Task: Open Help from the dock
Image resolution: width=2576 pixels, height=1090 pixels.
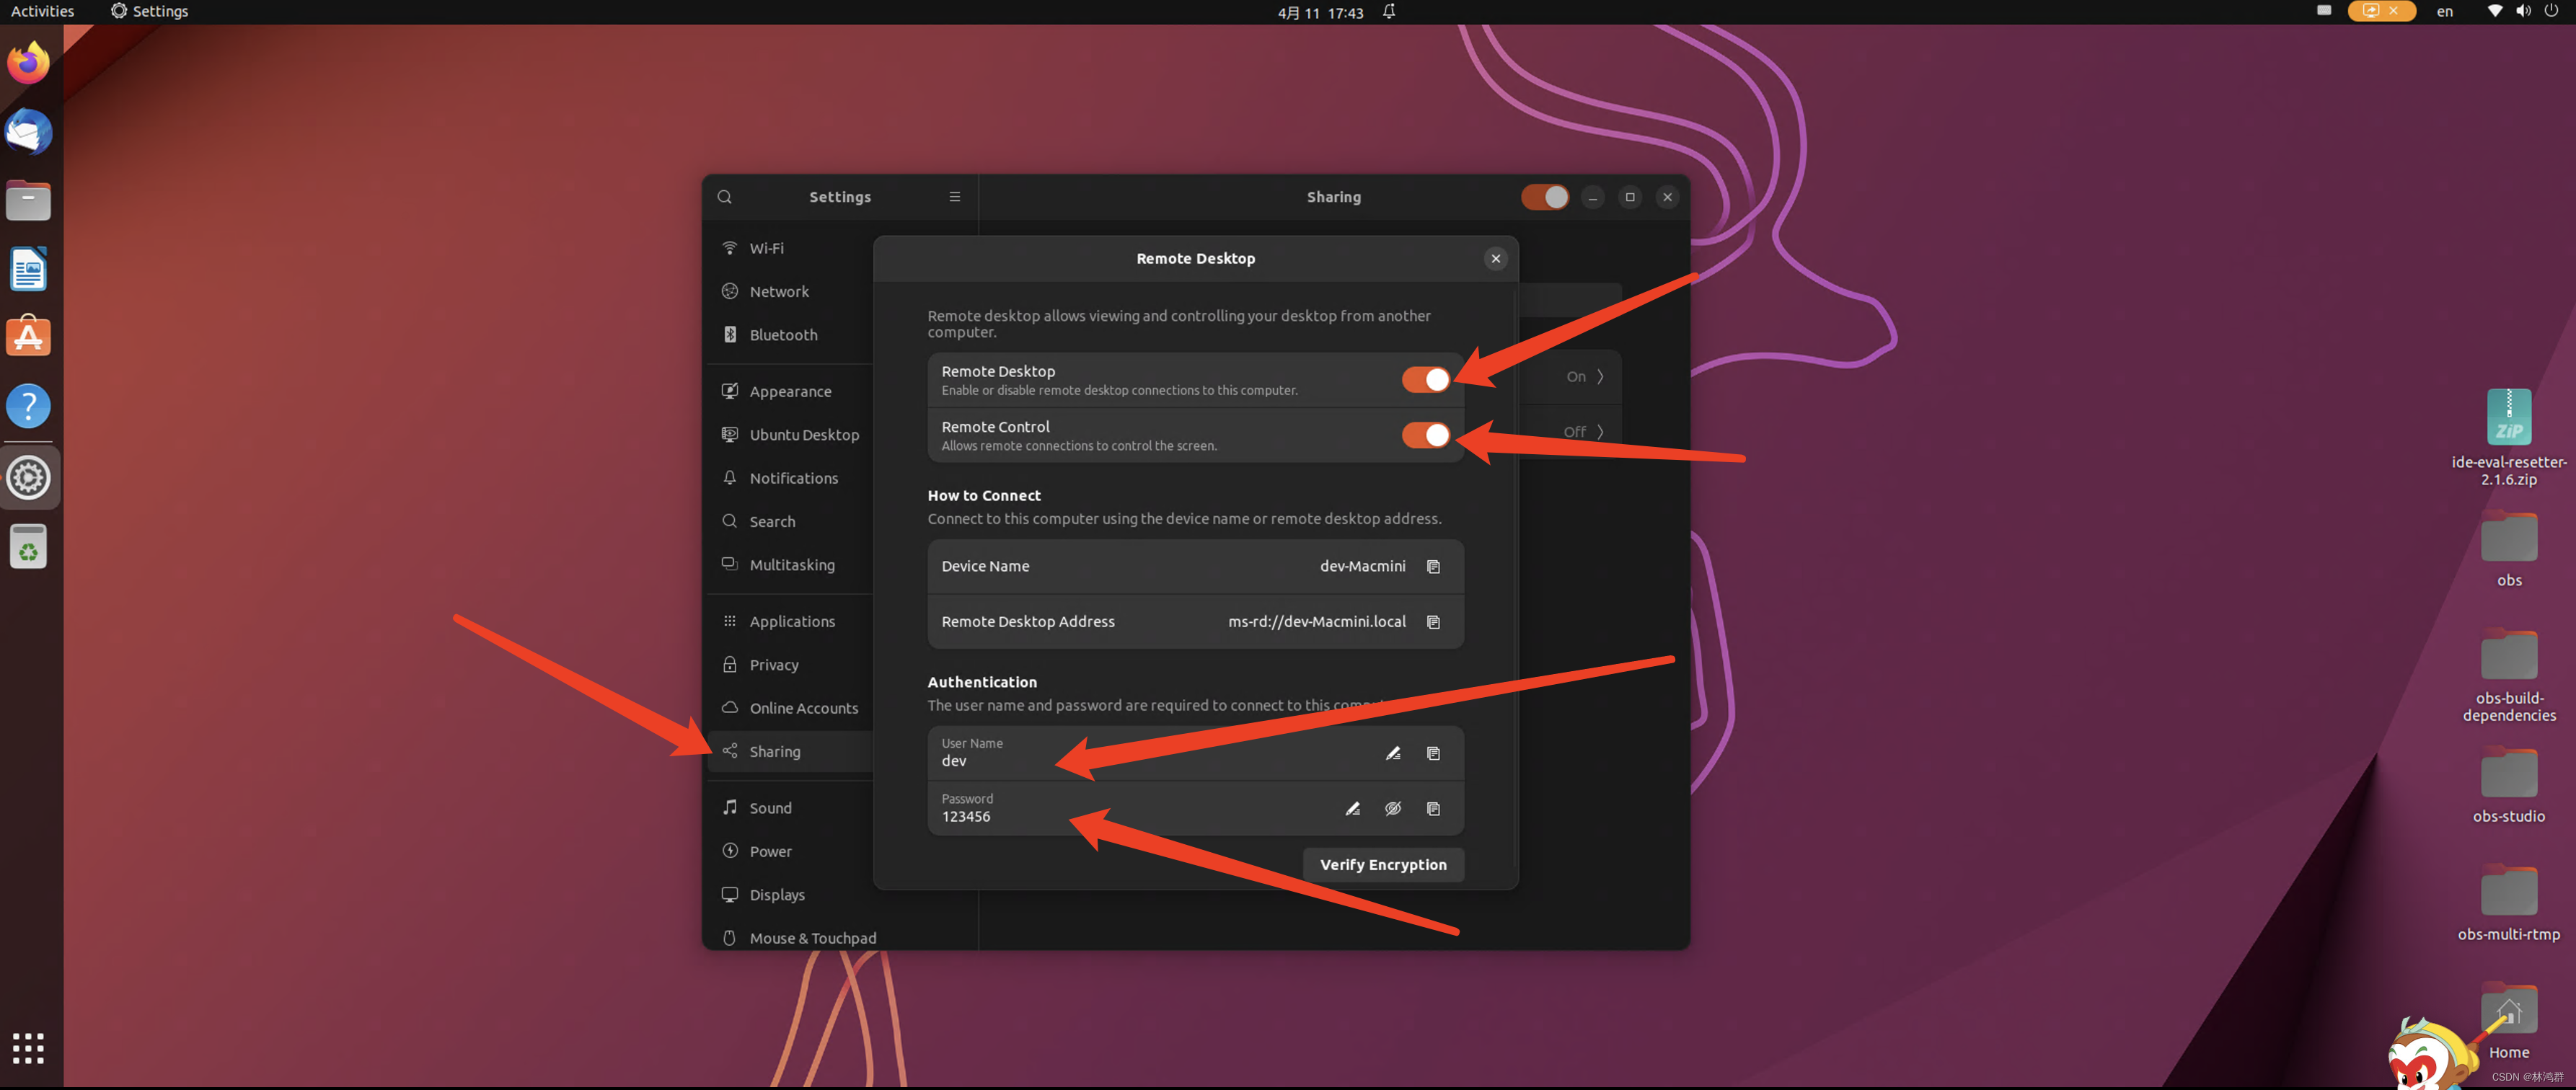Action: [28, 406]
